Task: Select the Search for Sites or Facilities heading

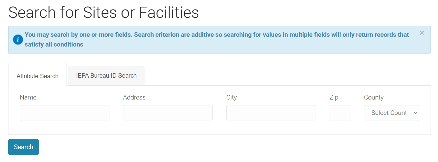Action: click(104, 12)
